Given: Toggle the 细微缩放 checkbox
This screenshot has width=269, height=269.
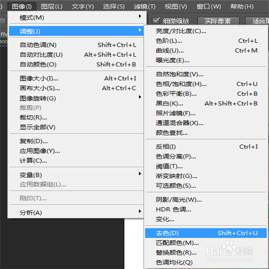Looking at the screenshot, I should [156, 21].
